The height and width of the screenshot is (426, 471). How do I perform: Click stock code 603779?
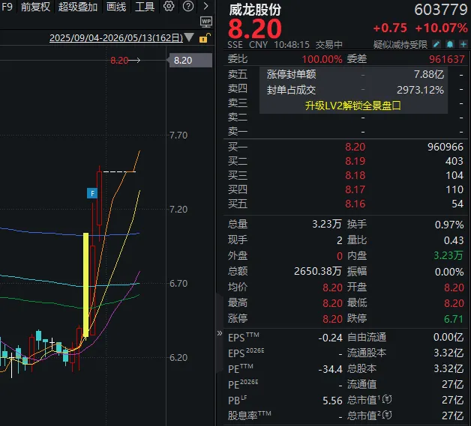click(x=441, y=10)
